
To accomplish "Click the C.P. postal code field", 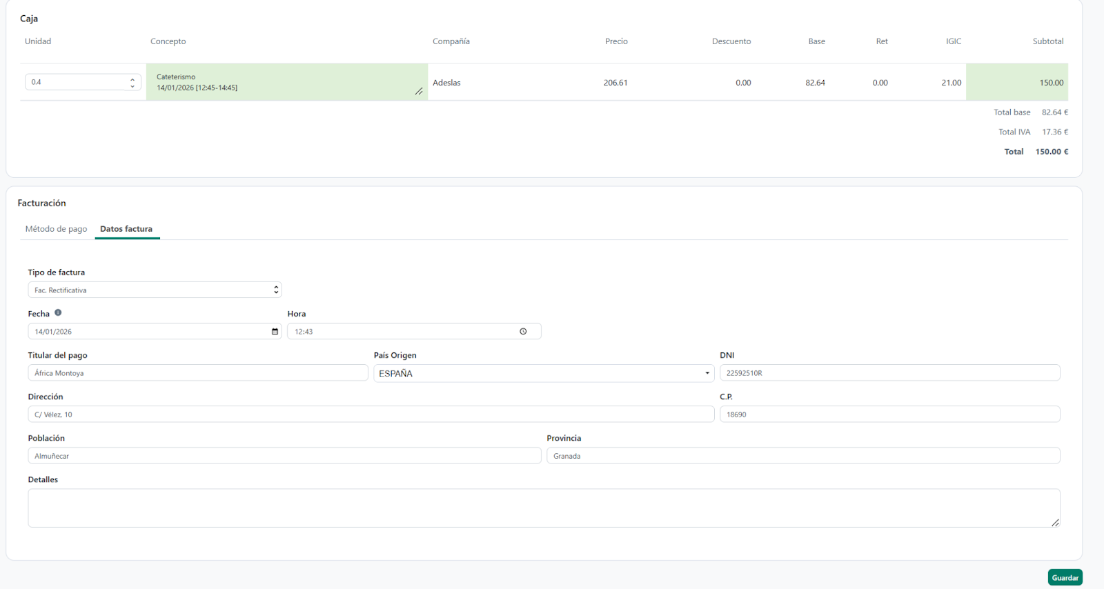I will (x=889, y=415).
